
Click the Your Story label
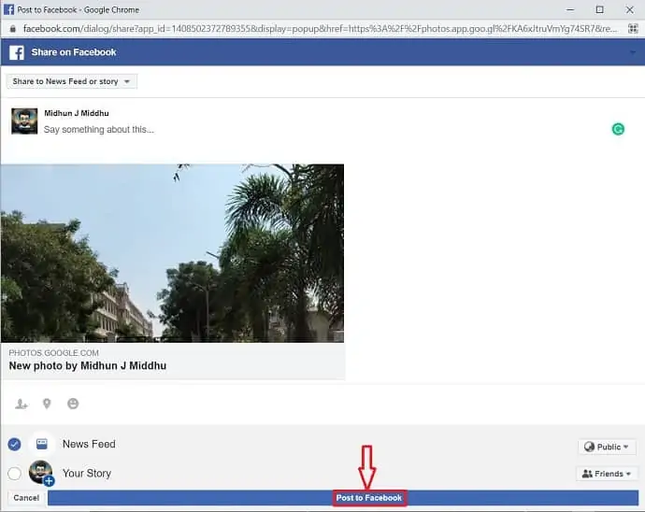(87, 474)
